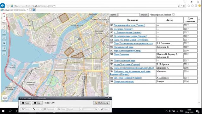Select Rectangle tool in screen recorder
Screen dimensions: 202x114
pos(49,109)
